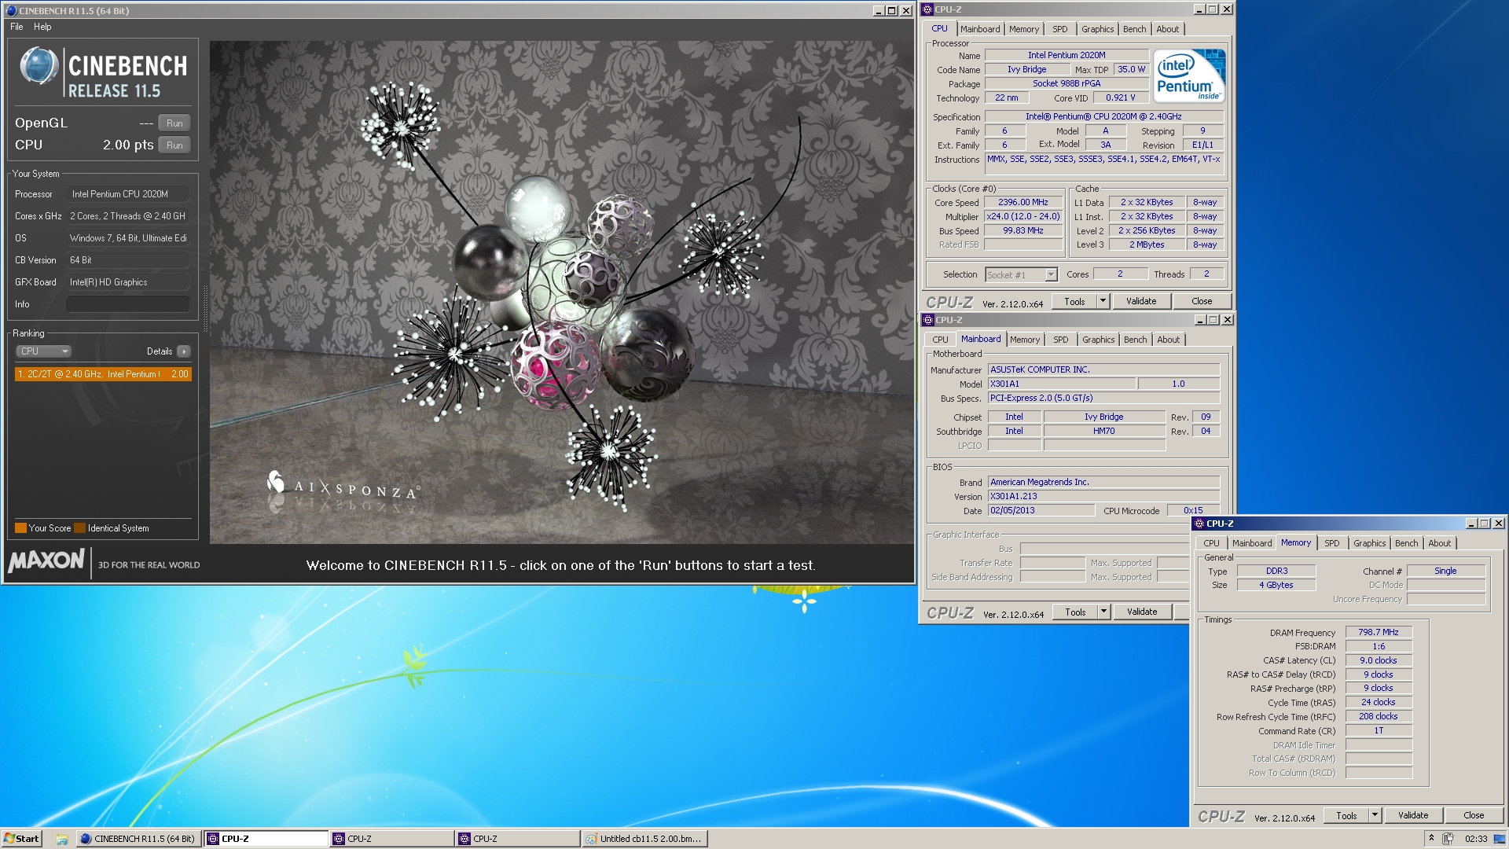Open Socket #1 selection dropdown
1509x849 pixels.
(x=1021, y=275)
